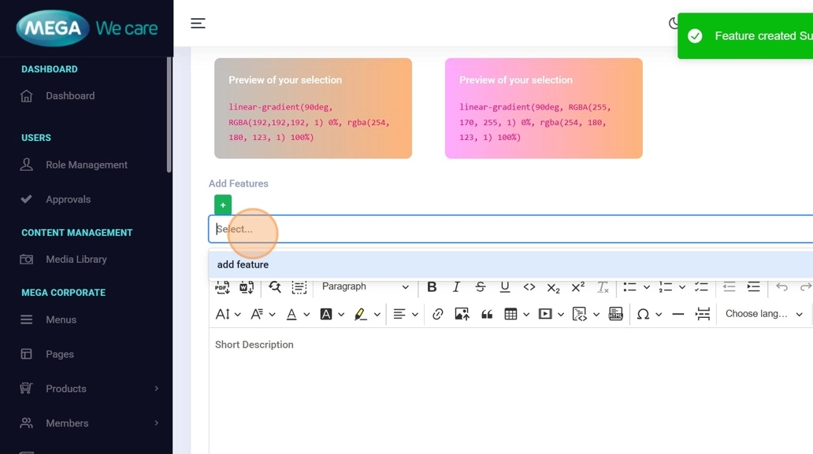Toggle strikethrough formatting
Image resolution: width=813 pixels, height=454 pixels.
pos(481,287)
